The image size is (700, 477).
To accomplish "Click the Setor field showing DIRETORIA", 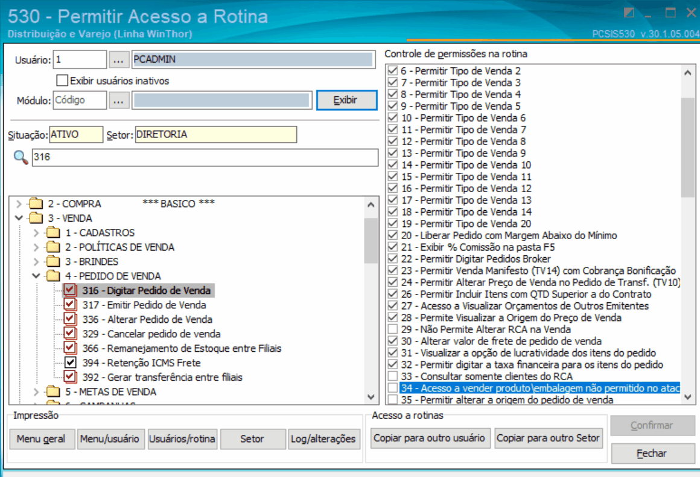I will [x=215, y=134].
